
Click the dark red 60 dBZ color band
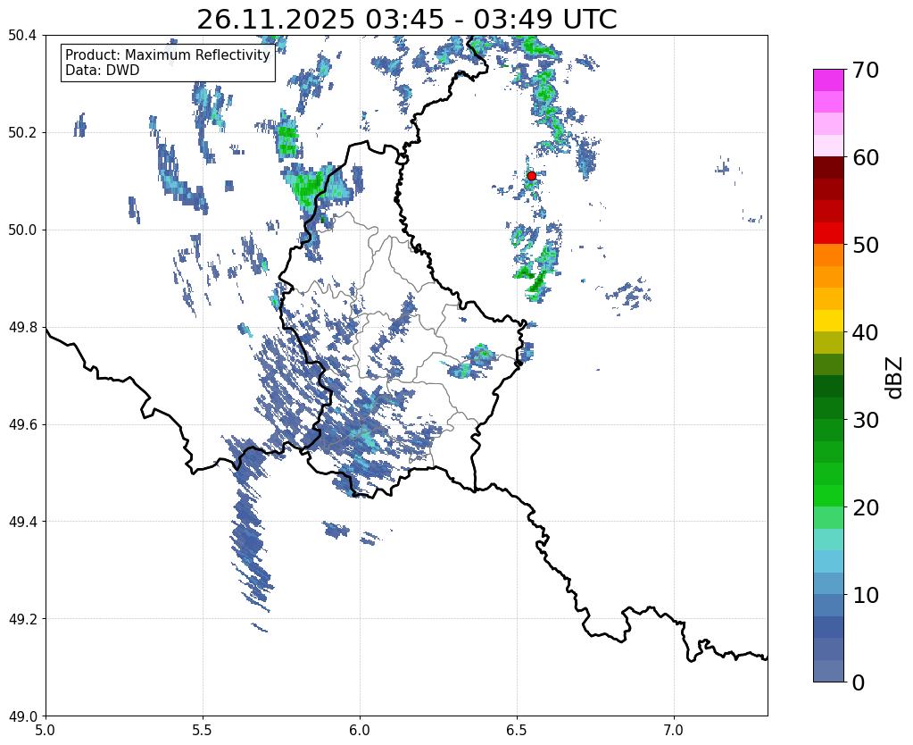pos(828,167)
